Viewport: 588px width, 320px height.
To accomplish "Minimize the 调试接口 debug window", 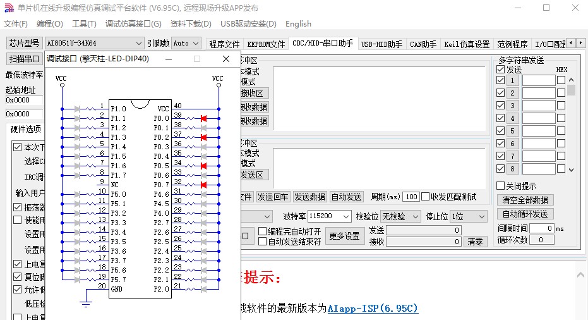I will [169, 59].
